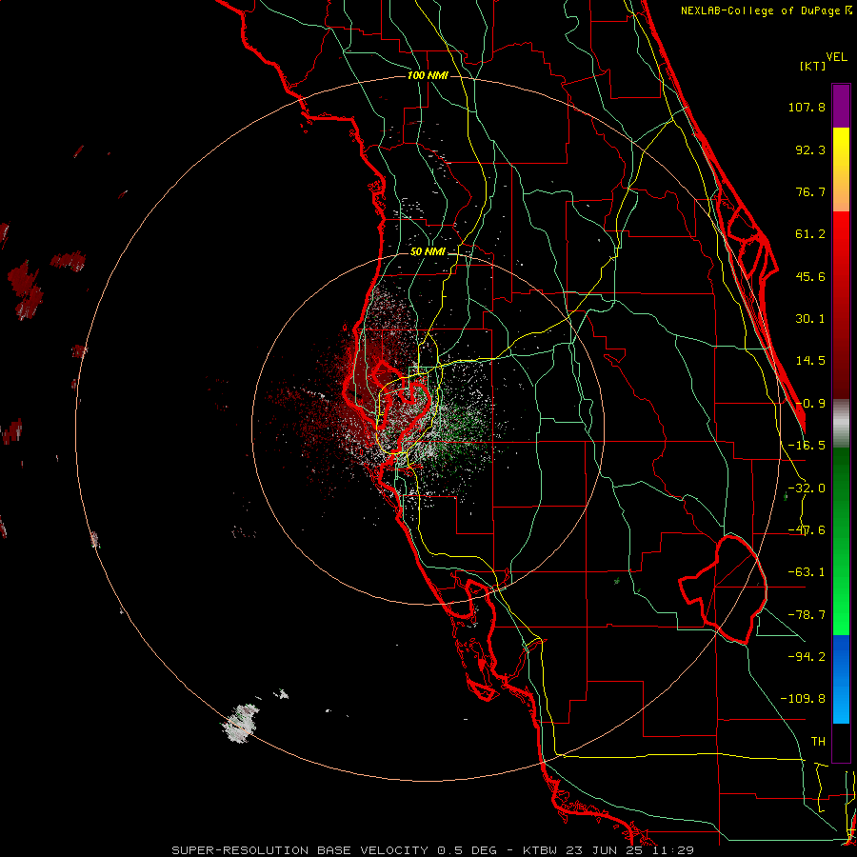Click the [KT] units label

813,66
